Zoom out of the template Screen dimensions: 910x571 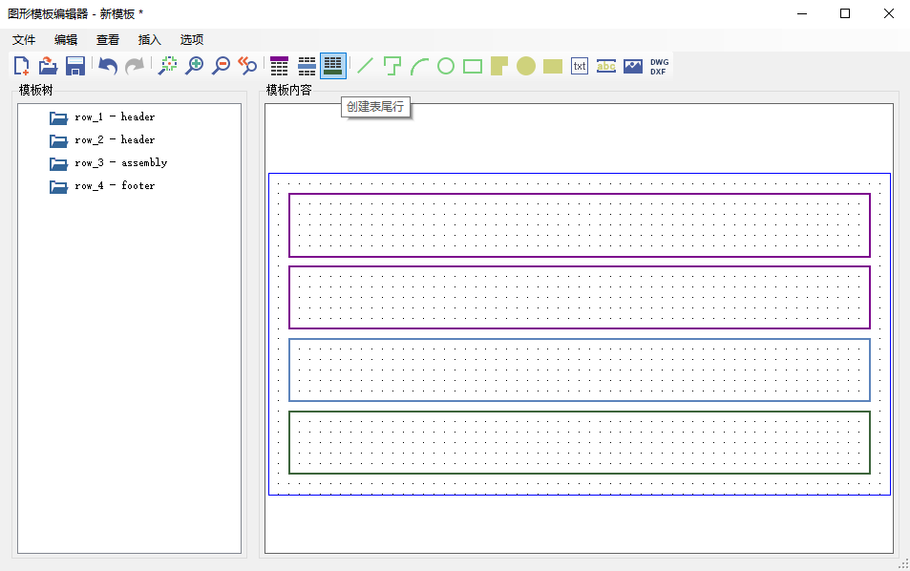(x=222, y=66)
